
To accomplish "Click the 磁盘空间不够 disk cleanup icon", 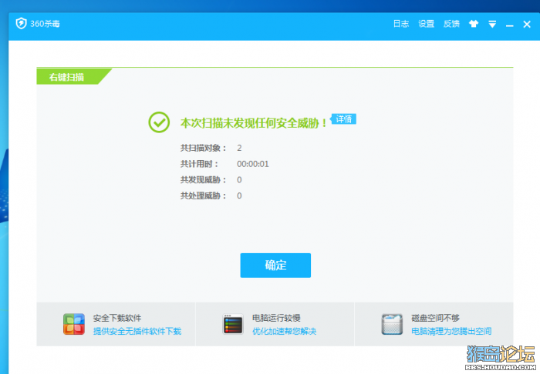I will 392,324.
